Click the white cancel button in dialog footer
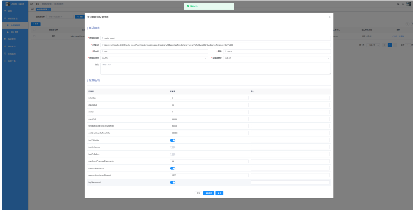The height and width of the screenshot is (210, 413). point(198,193)
